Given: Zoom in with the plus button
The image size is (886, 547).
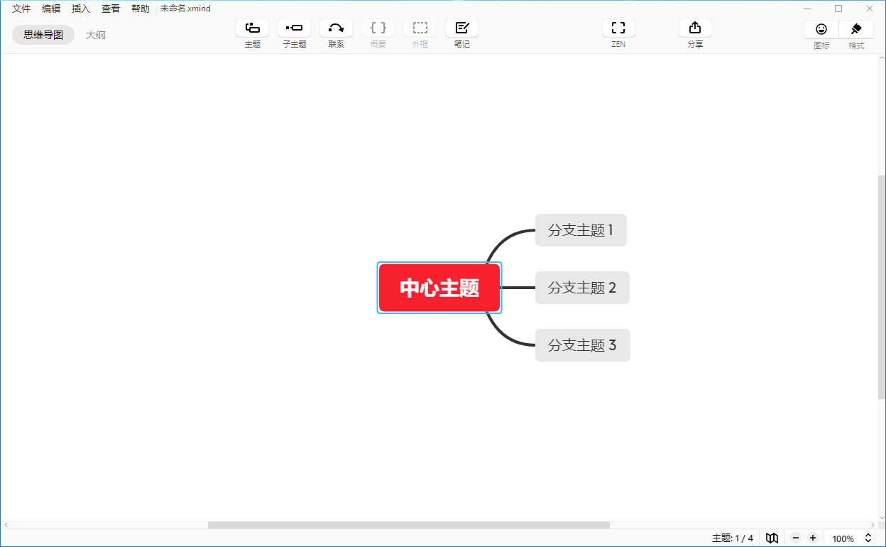Looking at the screenshot, I should (x=813, y=538).
